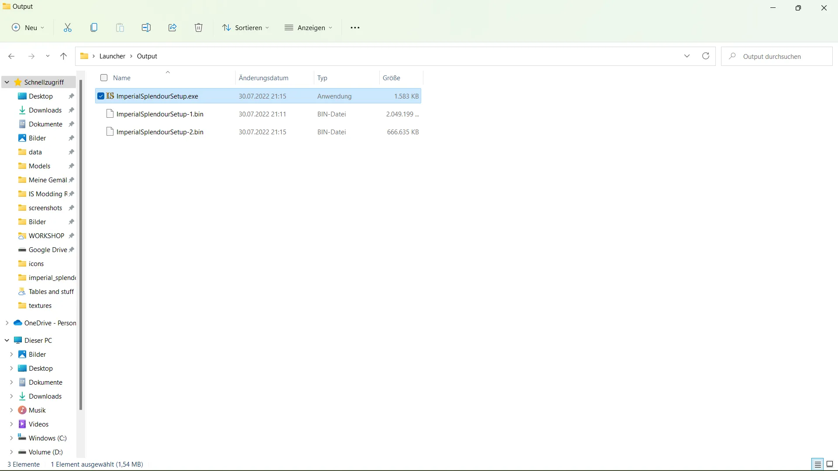Switch to details view icon in status bar

click(817, 464)
